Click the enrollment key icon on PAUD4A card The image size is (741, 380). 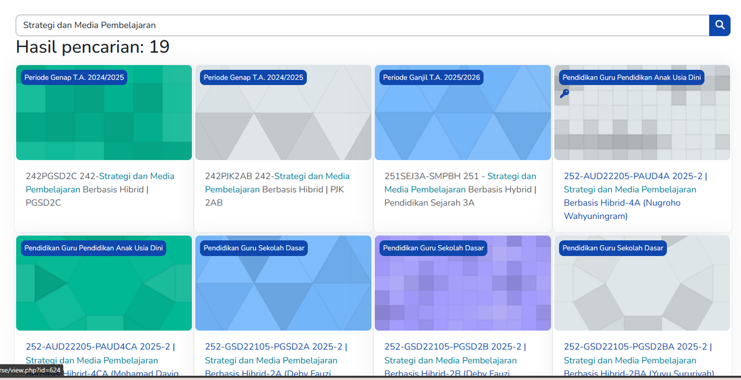tap(564, 93)
